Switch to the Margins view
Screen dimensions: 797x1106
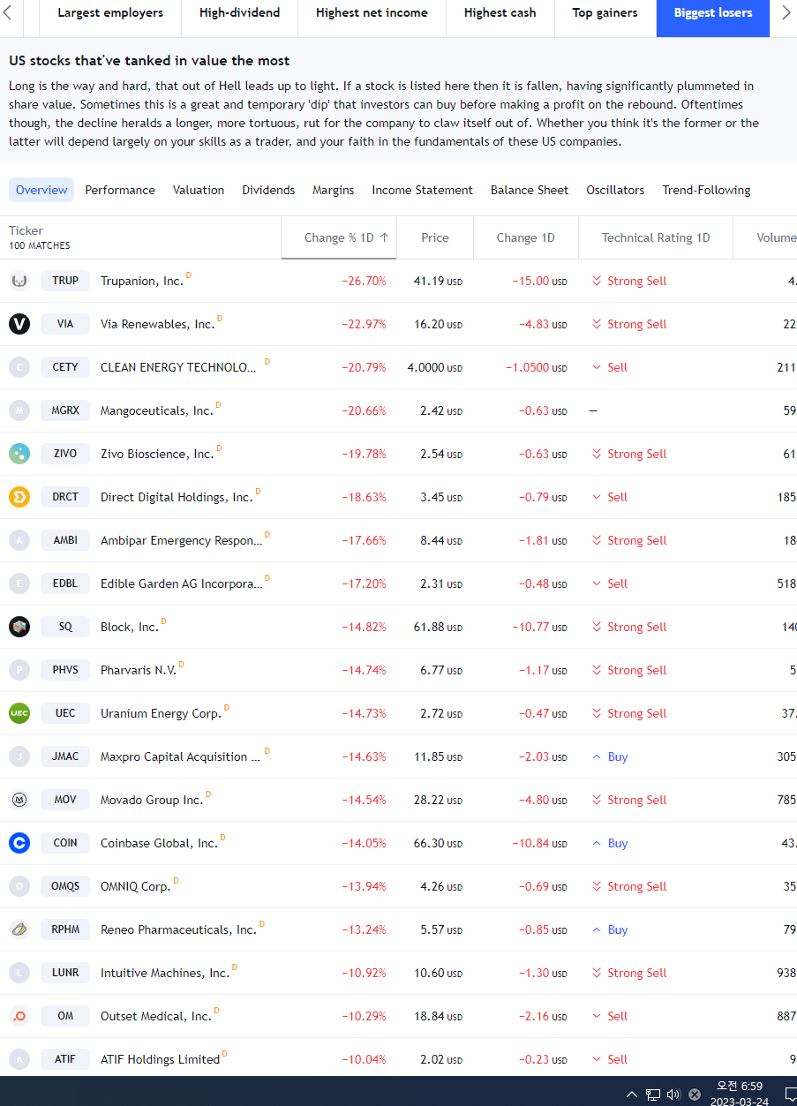(333, 190)
